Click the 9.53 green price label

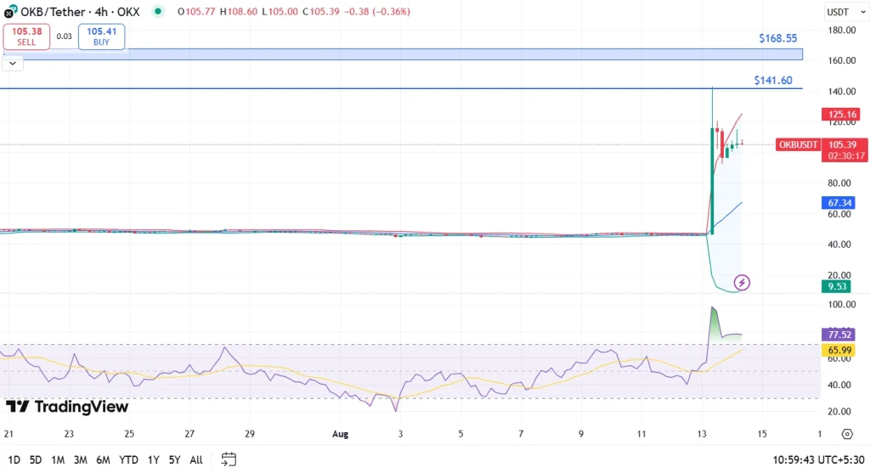(836, 287)
